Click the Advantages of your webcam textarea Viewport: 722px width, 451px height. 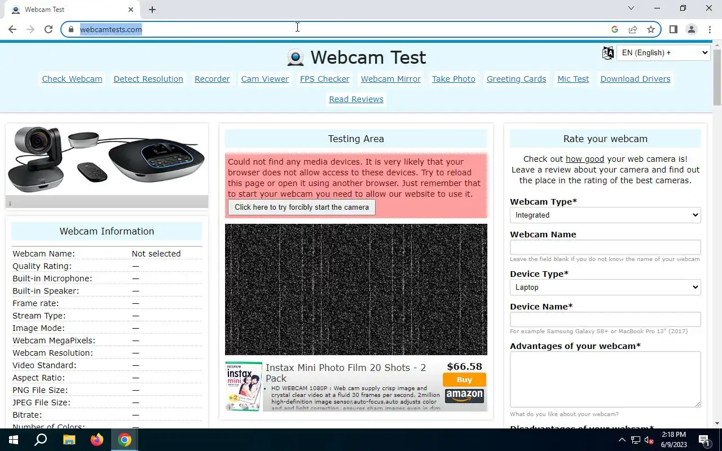click(x=605, y=379)
